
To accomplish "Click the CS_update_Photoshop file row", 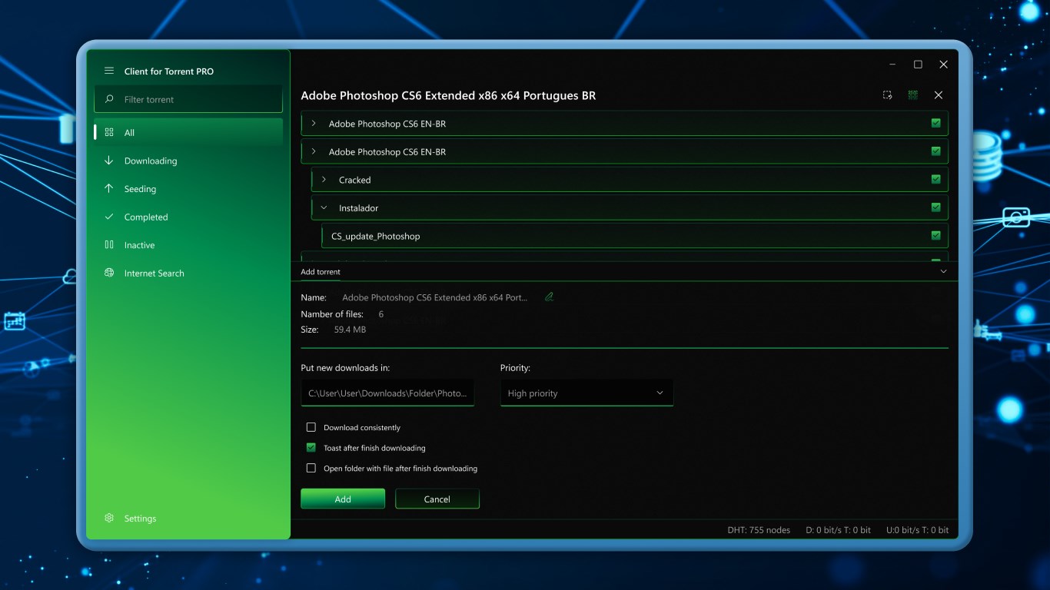I will coord(634,236).
